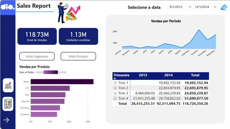The image size is (230, 129).
Task: Sort by Trimestre ascending arrow
Action: [115, 78]
